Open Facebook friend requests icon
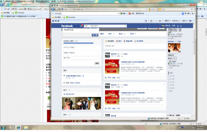Viewport: 207px width, 132px height. pyautogui.click(x=75, y=26)
